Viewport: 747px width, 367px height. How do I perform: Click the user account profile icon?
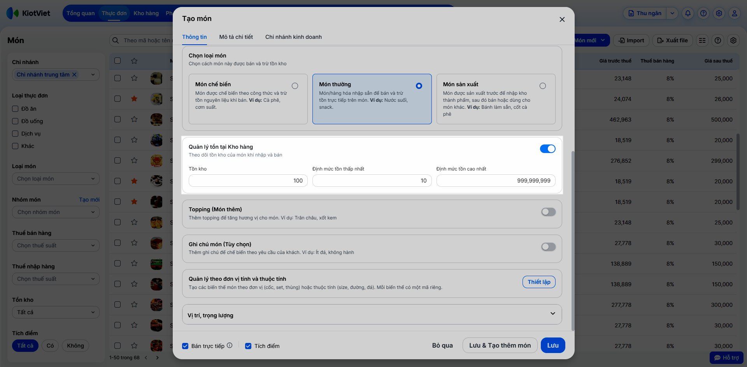[735, 13]
